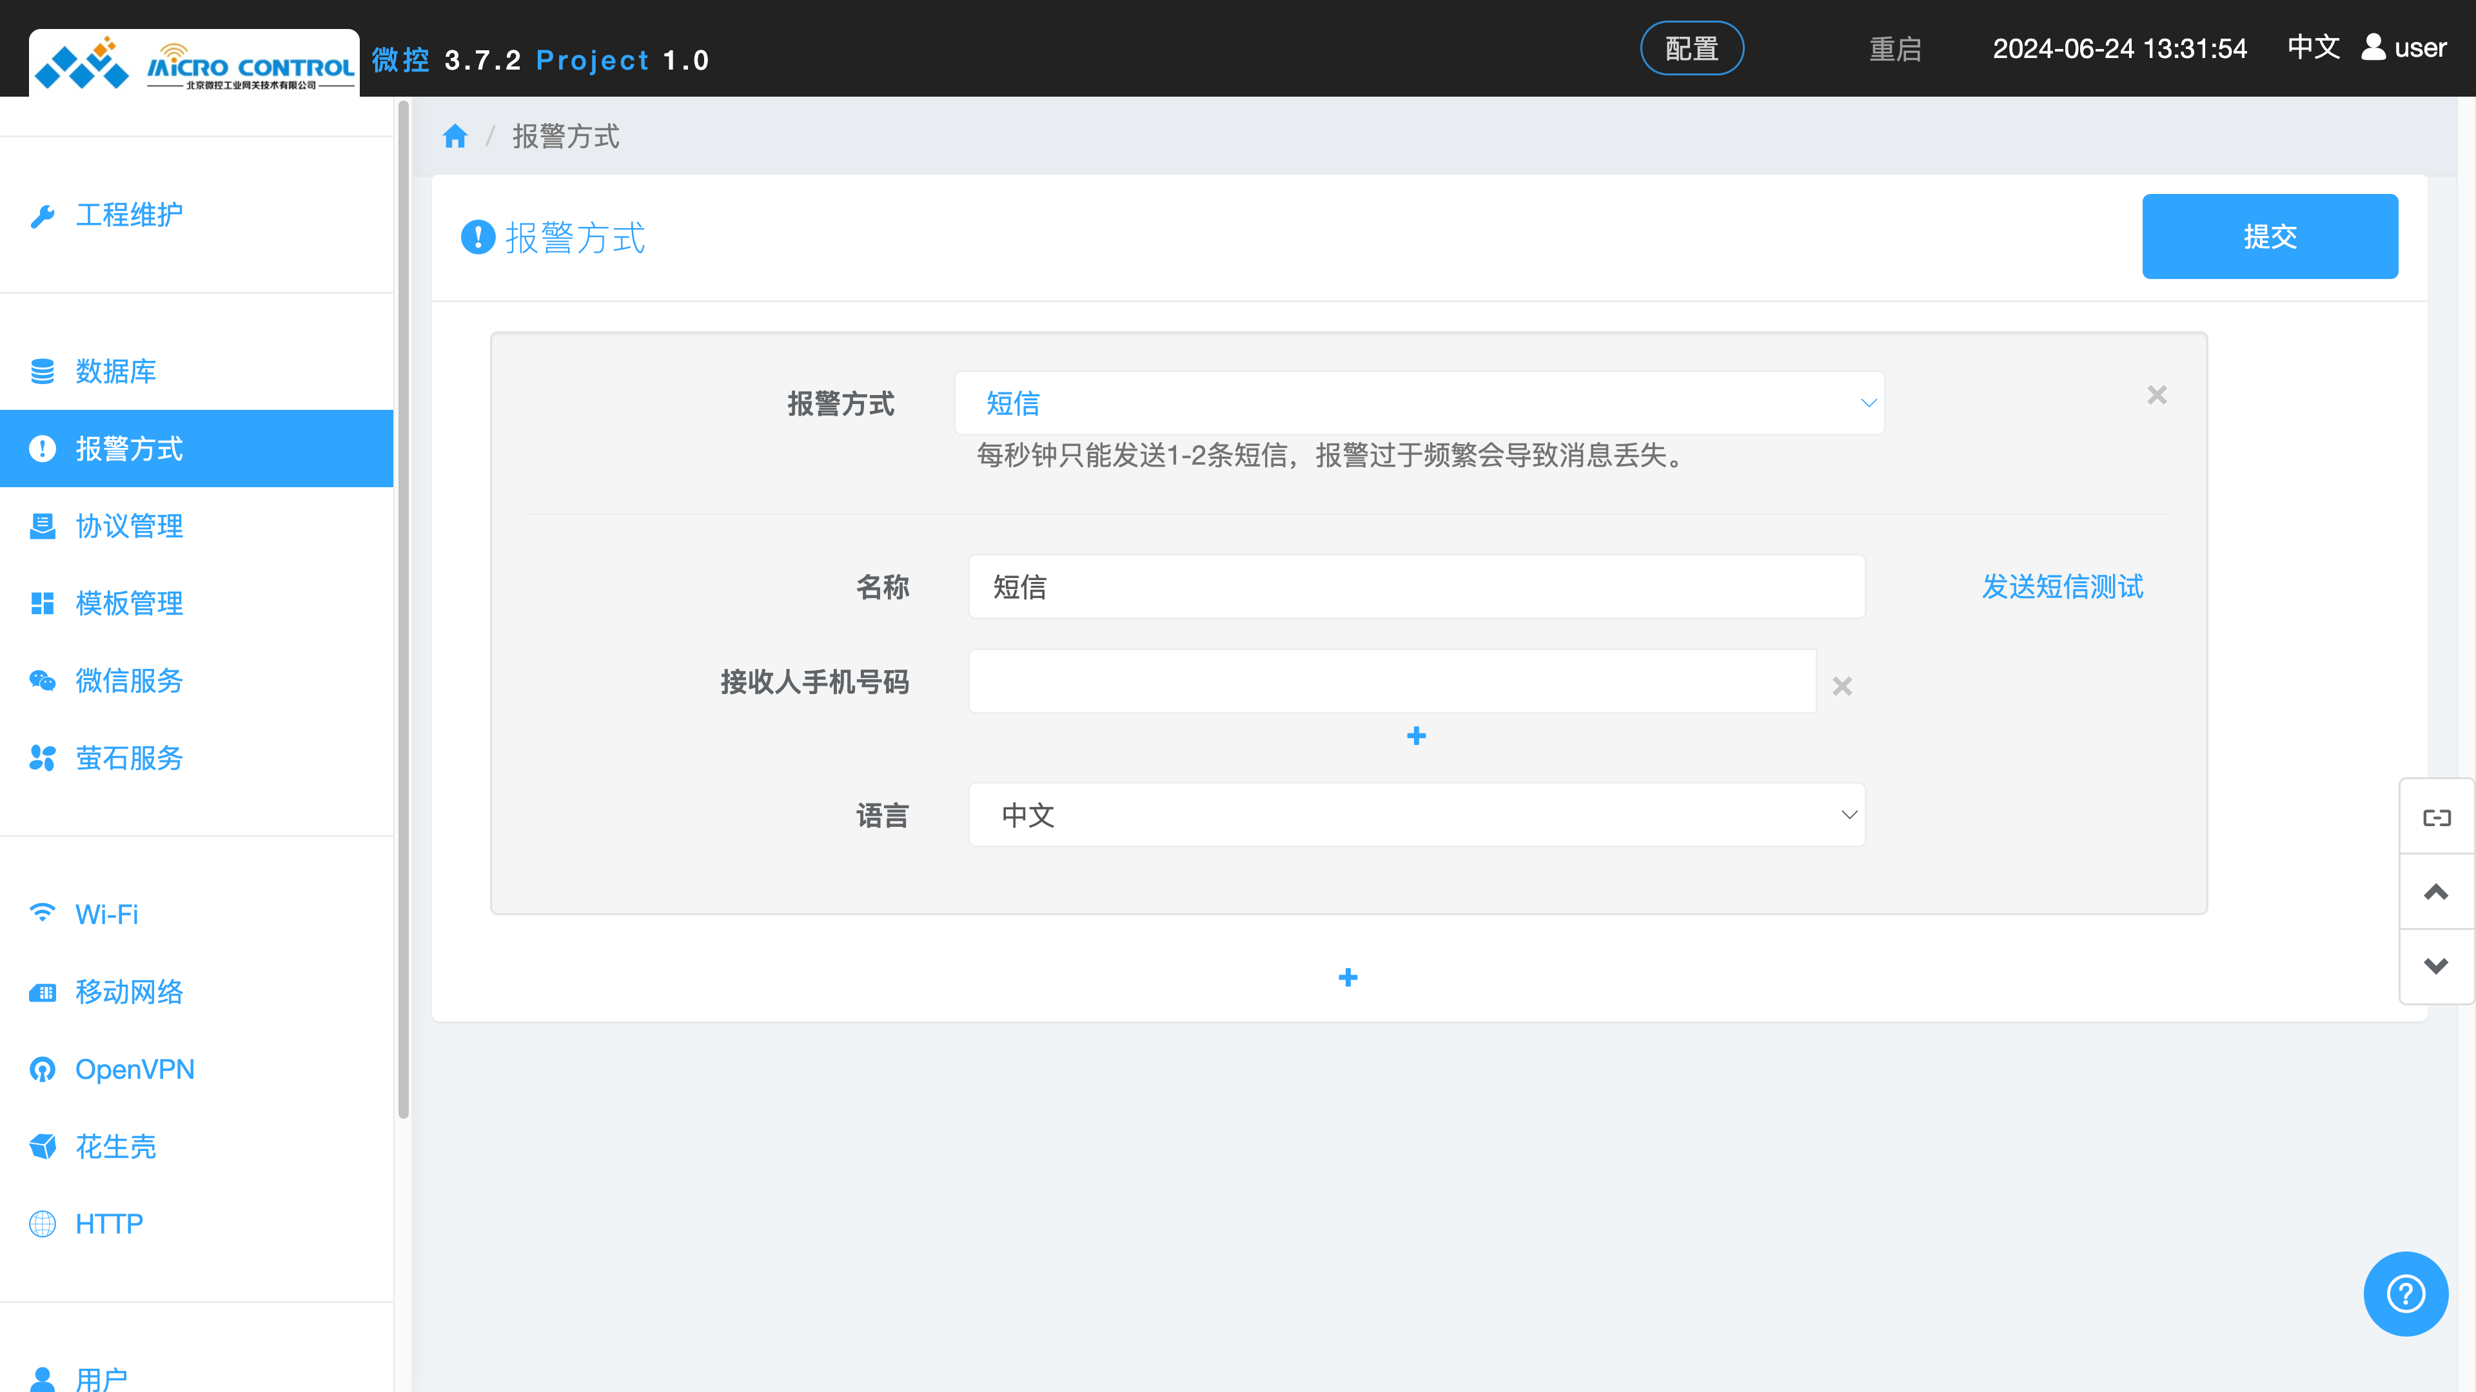The height and width of the screenshot is (1392, 2476).
Task: Click the 提交 submit button
Action: [2270, 237]
